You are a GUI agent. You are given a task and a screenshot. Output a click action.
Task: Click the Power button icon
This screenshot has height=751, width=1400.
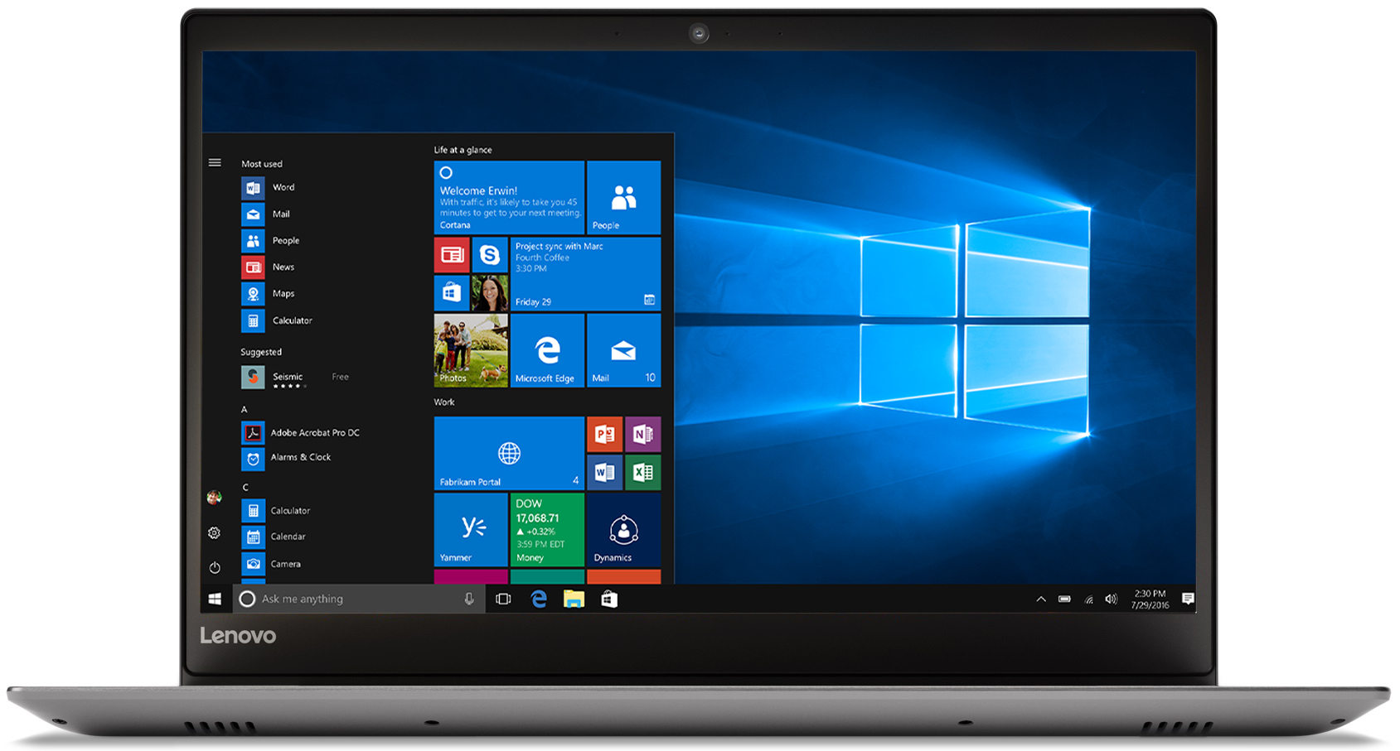click(x=215, y=568)
